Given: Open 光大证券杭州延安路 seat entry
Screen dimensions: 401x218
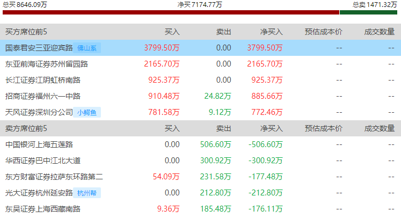Looking at the screenshot, I should 39,193.
